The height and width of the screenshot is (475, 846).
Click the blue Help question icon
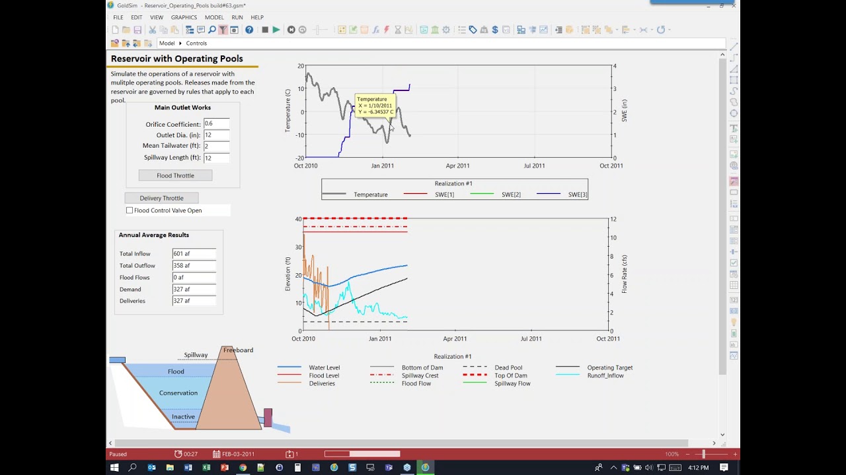click(249, 30)
